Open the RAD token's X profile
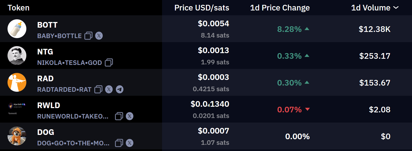Screen dimensions: 412x151 [x=109, y=89]
